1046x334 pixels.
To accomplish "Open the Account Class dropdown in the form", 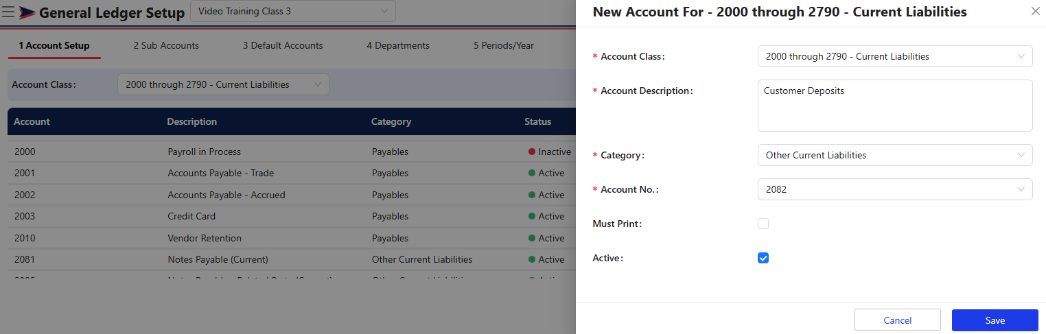I will click(x=894, y=56).
